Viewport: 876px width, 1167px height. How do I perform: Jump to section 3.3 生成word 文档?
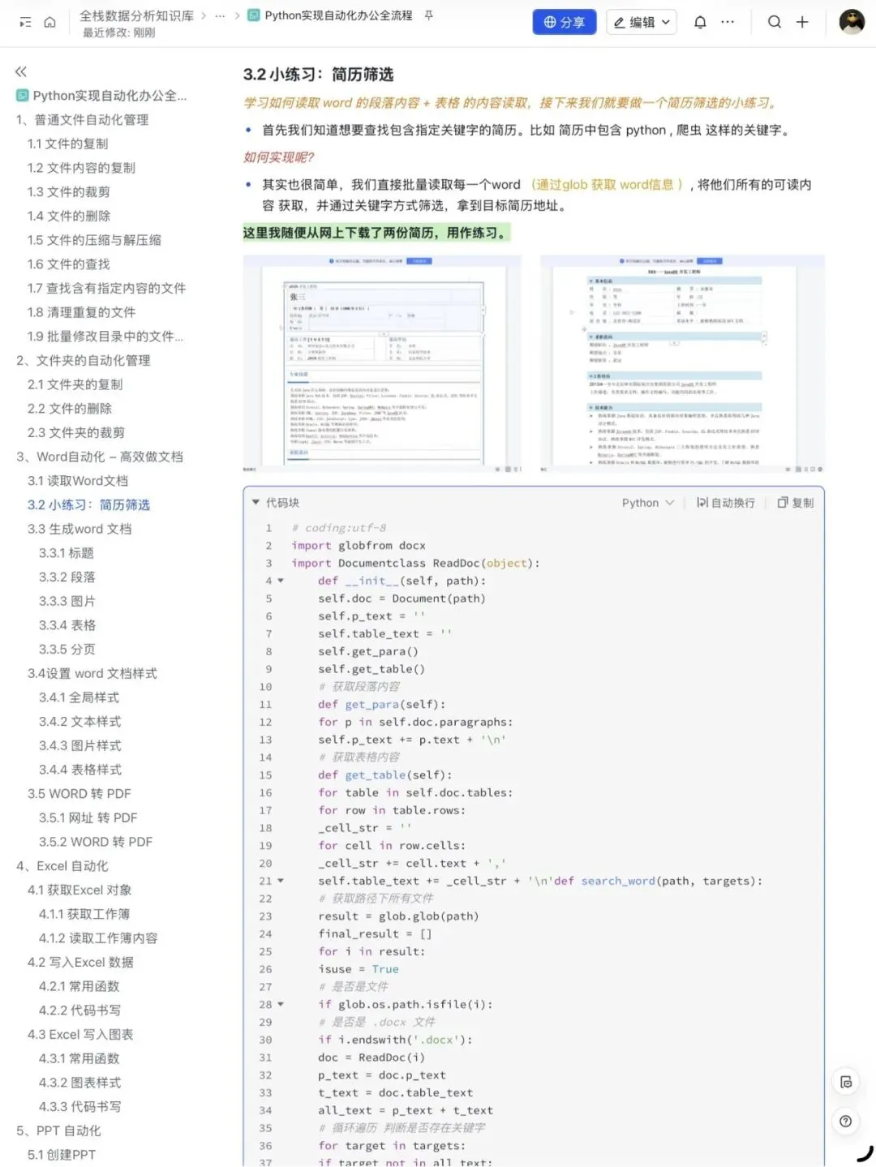click(x=79, y=529)
